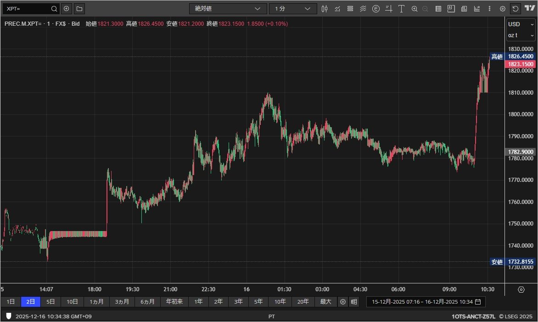
Task: Open the chart settings gear icon
Action: [x=502, y=8]
